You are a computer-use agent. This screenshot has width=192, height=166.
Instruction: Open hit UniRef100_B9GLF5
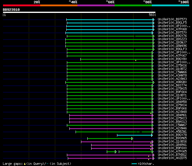click(172, 23)
